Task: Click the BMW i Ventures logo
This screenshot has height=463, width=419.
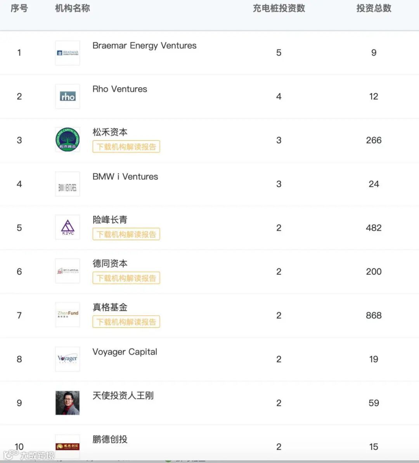Action: click(68, 184)
